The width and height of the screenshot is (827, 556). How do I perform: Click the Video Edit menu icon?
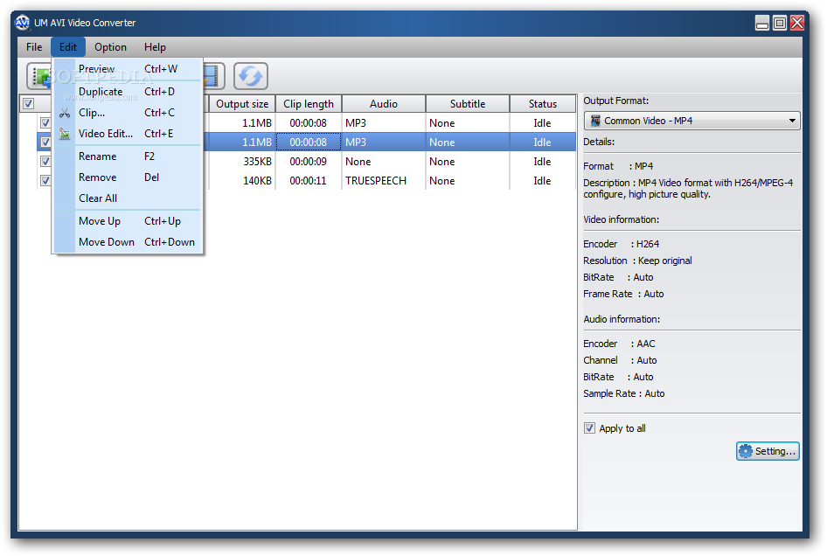(x=65, y=134)
